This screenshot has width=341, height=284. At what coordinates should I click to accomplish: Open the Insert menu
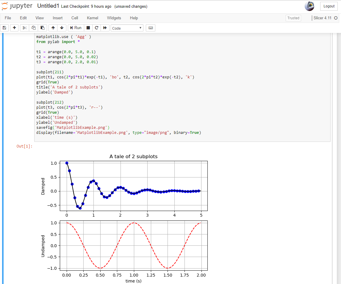point(58,18)
